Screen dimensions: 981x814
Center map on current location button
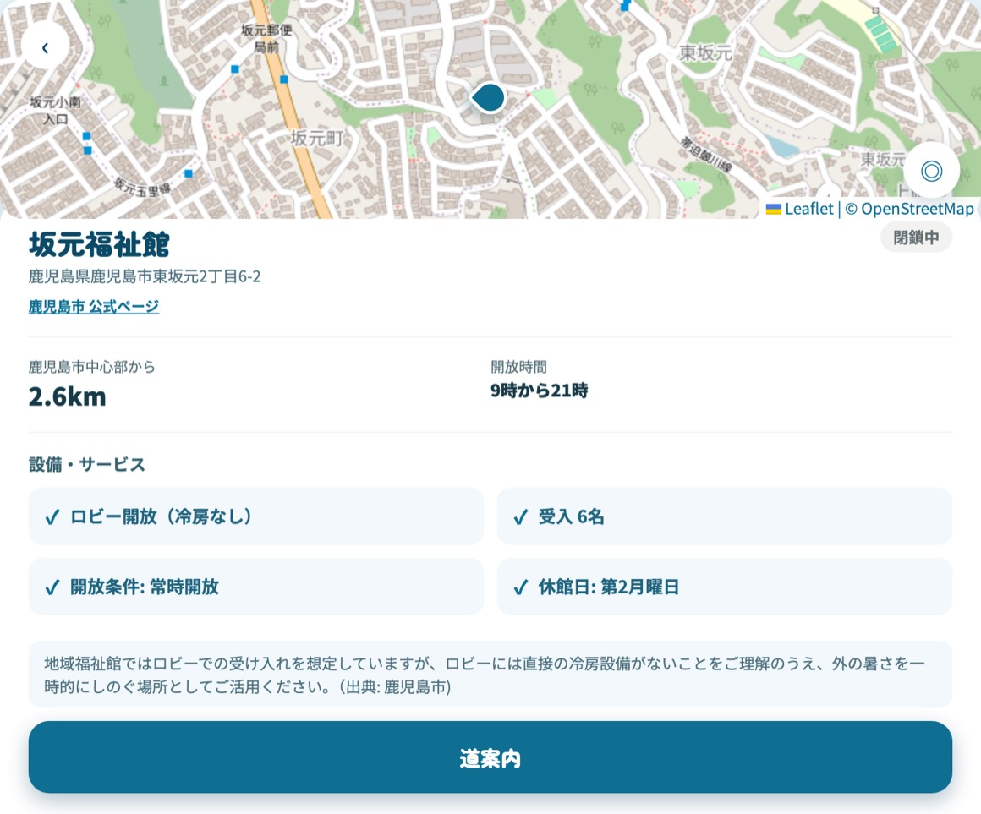pyautogui.click(x=931, y=171)
